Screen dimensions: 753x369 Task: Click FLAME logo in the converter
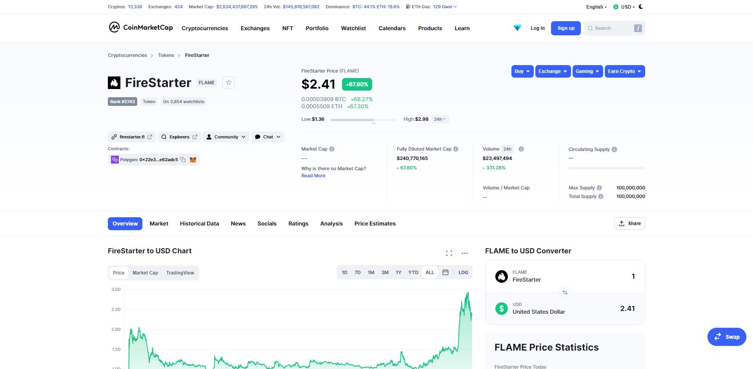[502, 276]
